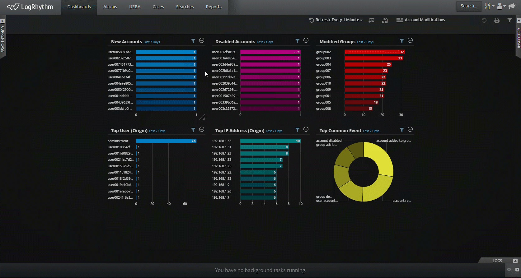Open the user profile dropdown menu
This screenshot has height=278, width=521.
pyautogui.click(x=501, y=6)
